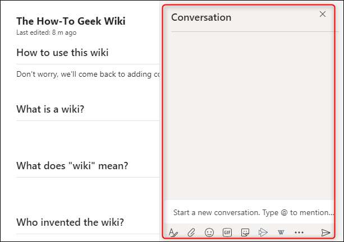Send the conversation message
The width and height of the screenshot is (344, 242).
coord(325,232)
